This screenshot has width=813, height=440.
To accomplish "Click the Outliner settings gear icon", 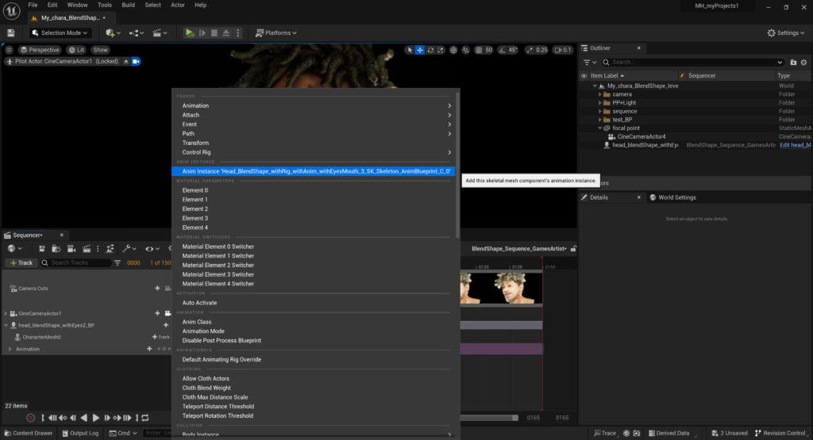I will click(804, 62).
